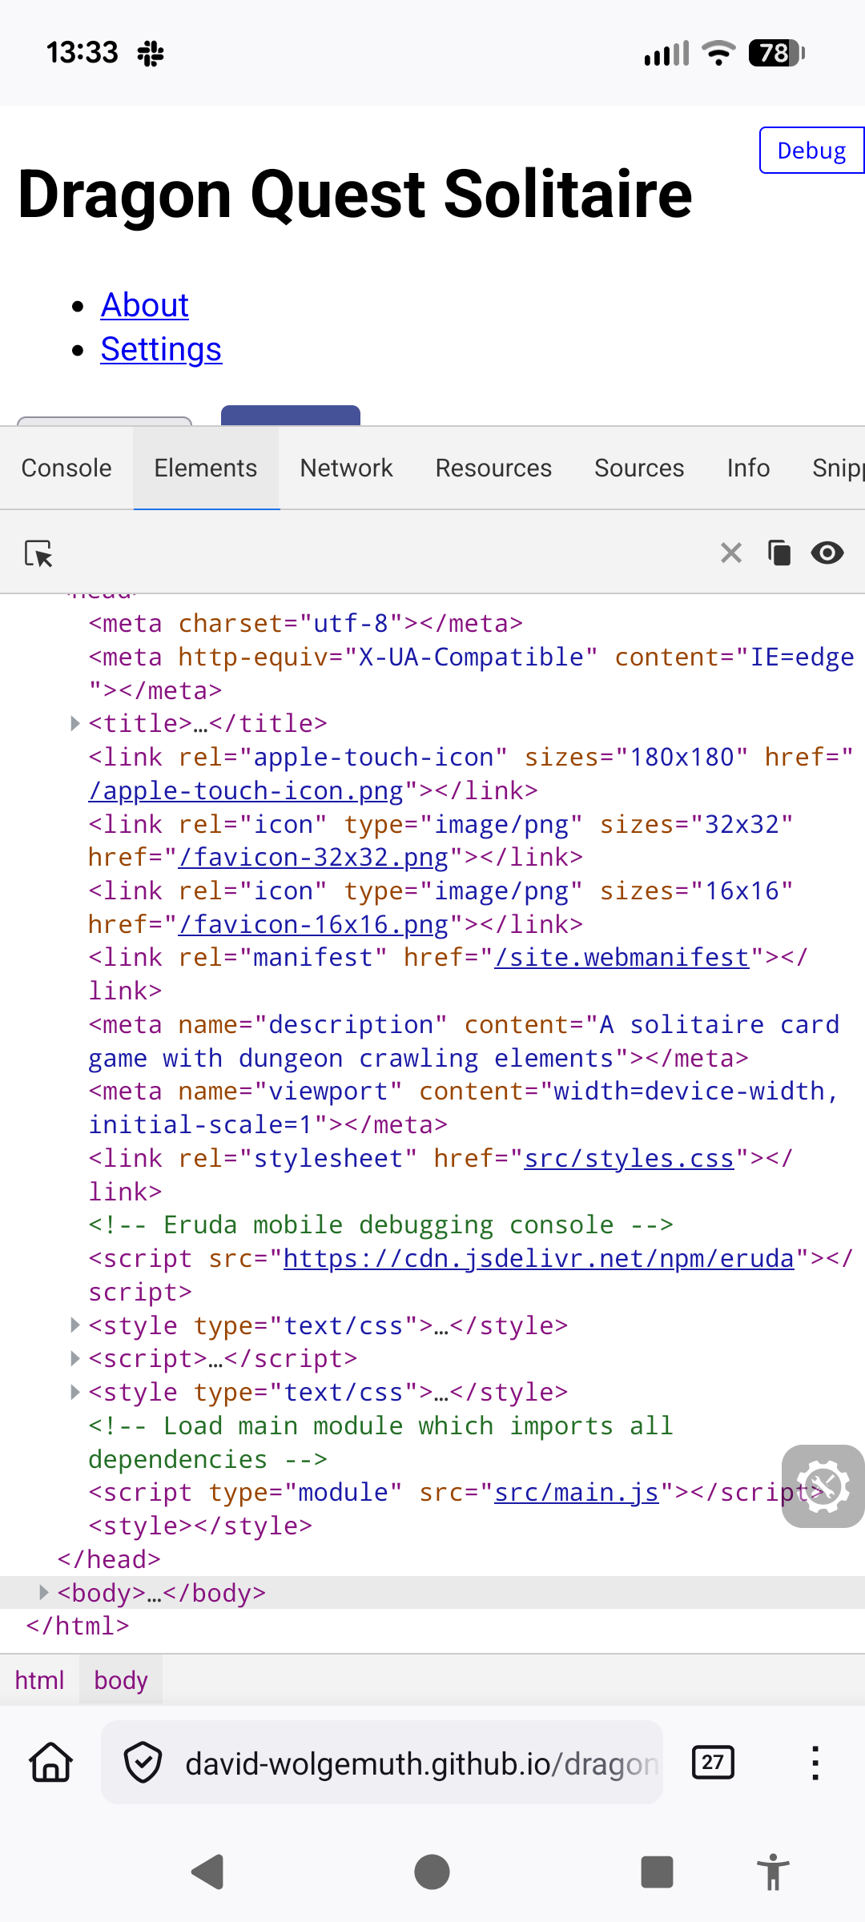Click the Debug button
Viewport: 865px width, 1922px height.
coord(811,150)
